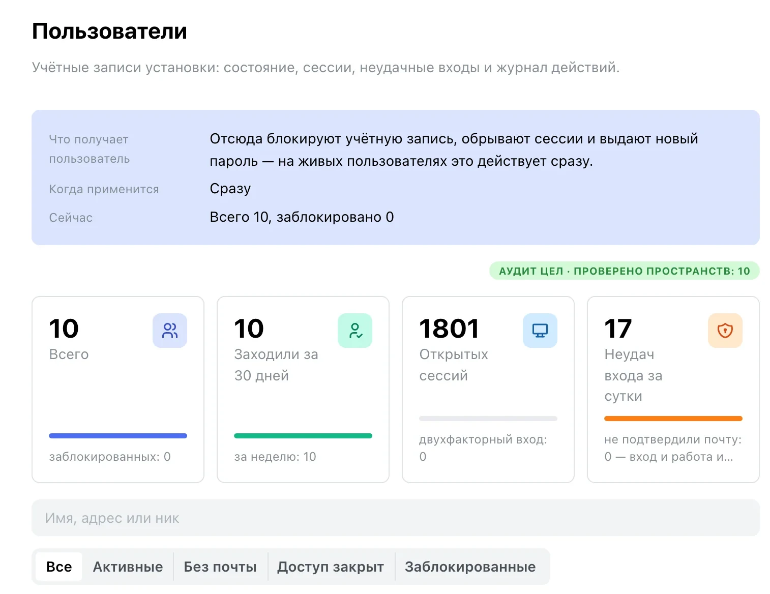Click the заблокированных: 0 text
The width and height of the screenshot is (770, 594).
pos(110,457)
